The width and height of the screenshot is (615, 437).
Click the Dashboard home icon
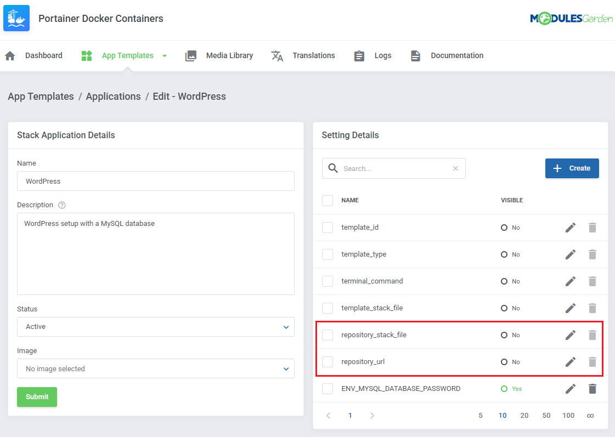coord(10,56)
